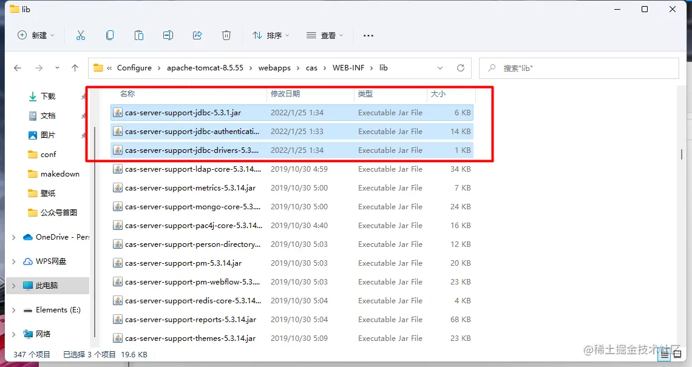
Task: Open the 排序 sort dropdown
Action: tap(271, 35)
